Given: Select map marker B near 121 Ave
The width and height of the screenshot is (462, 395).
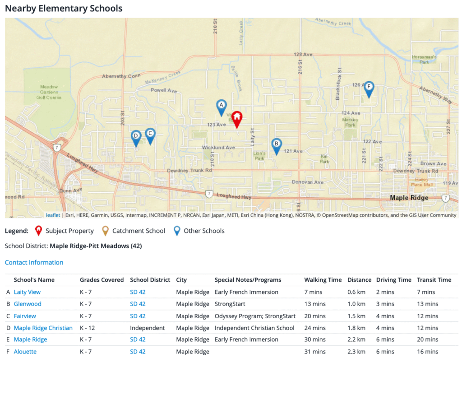Looking at the screenshot, I should coord(277,145).
